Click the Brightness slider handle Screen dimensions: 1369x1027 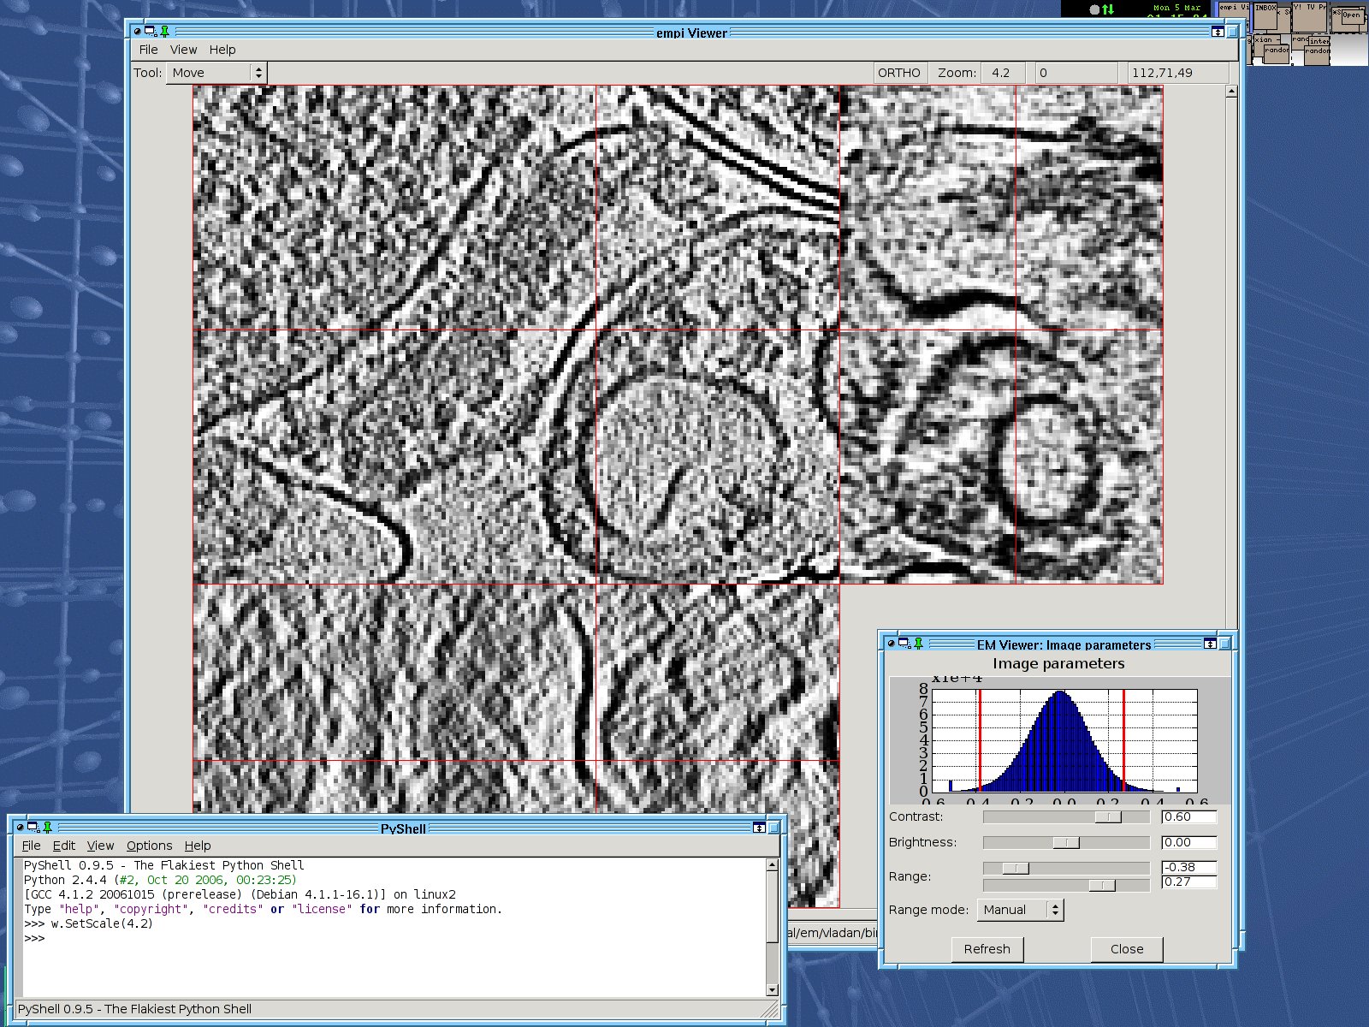pyautogui.click(x=1065, y=843)
